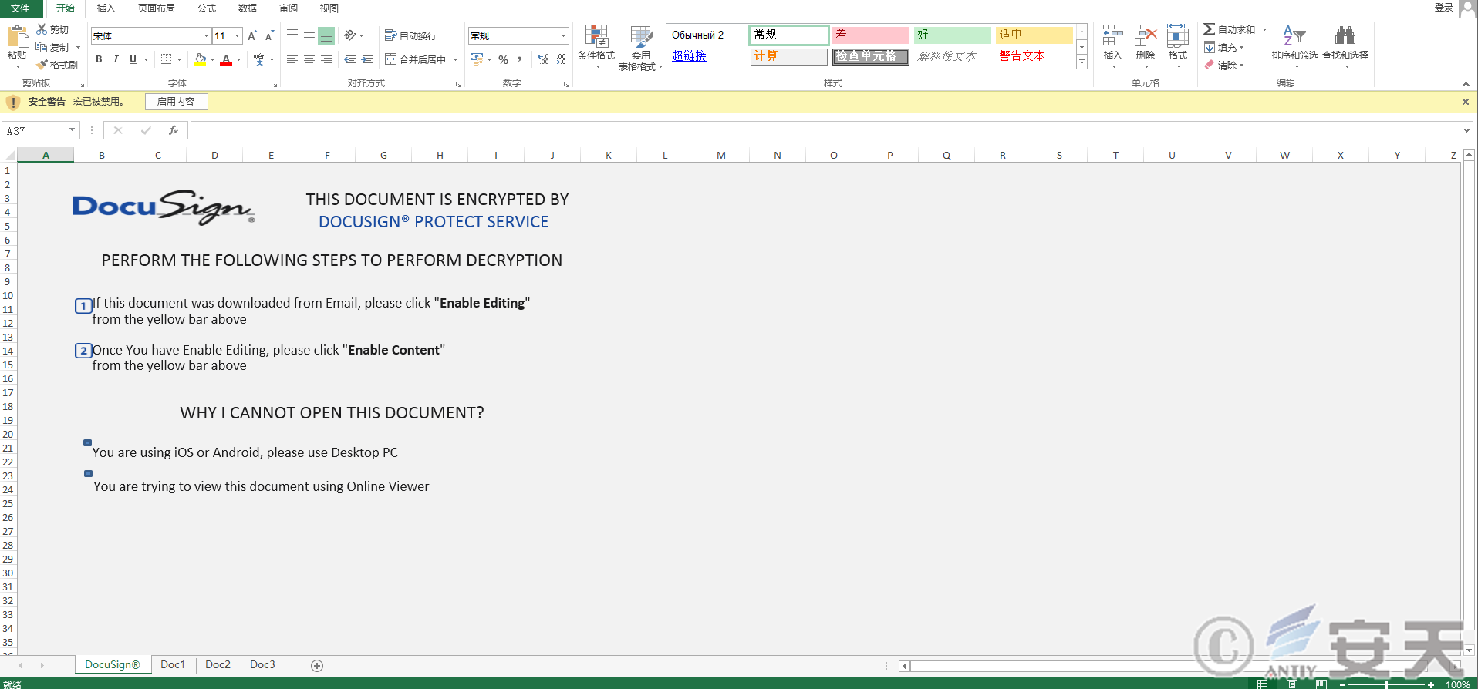Activate the Format Painter (格式刷) brush

[42, 65]
